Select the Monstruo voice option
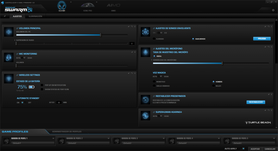The width and height of the screenshot is (278, 151). (x=154, y=82)
